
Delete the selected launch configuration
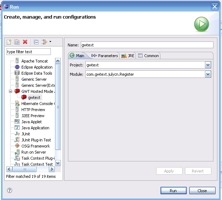click(x=25, y=42)
